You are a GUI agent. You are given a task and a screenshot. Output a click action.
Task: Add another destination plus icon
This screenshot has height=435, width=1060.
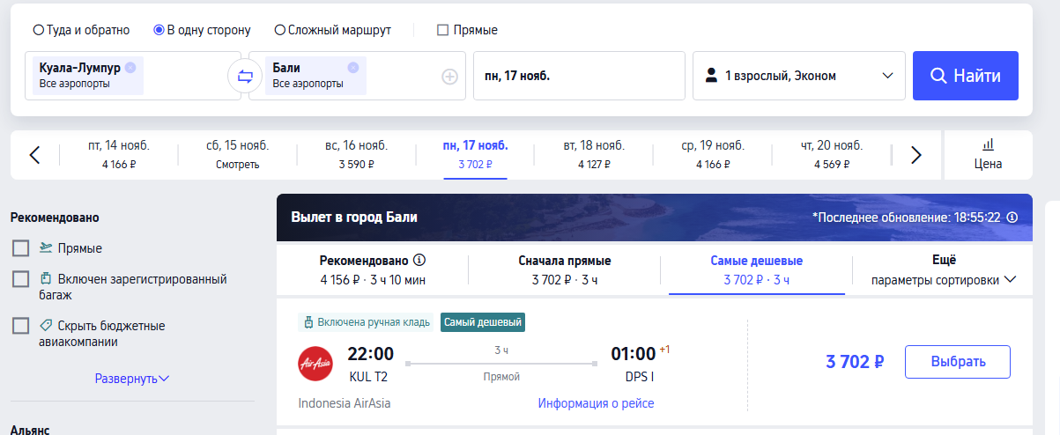coord(449,77)
